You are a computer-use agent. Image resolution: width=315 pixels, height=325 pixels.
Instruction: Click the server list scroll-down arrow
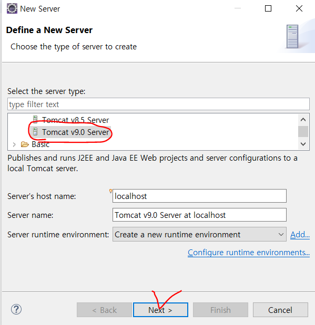pyautogui.click(x=303, y=144)
